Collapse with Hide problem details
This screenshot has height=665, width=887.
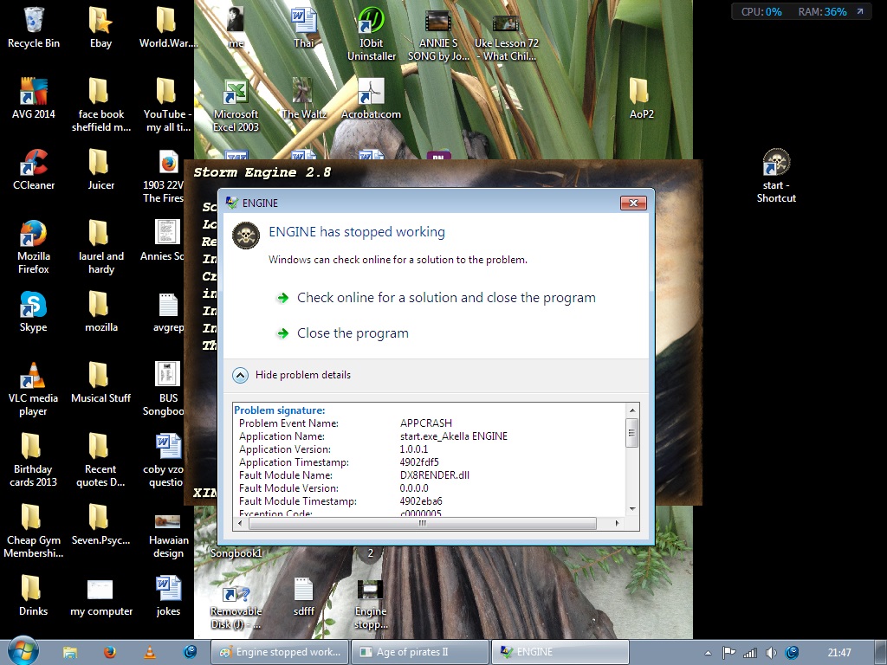[292, 375]
